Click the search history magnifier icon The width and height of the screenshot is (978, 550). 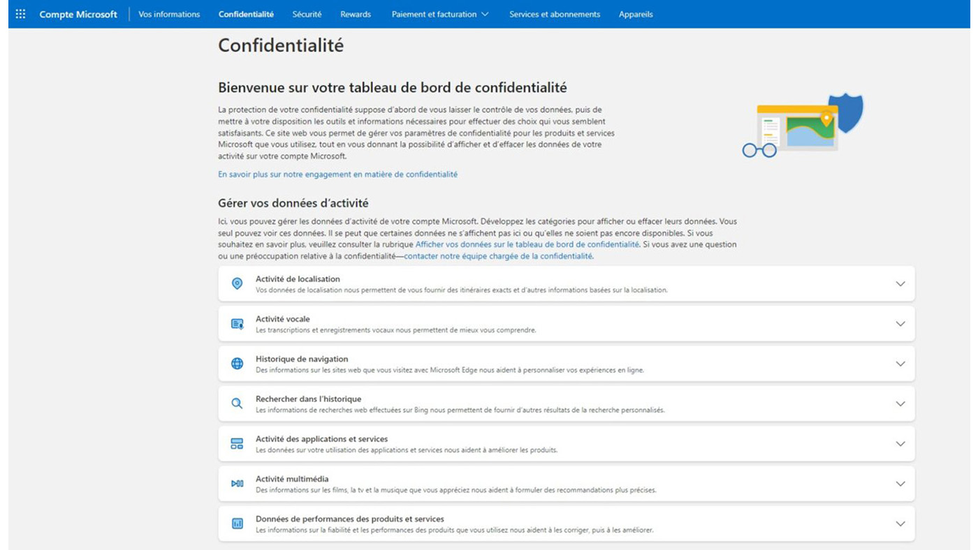237,403
